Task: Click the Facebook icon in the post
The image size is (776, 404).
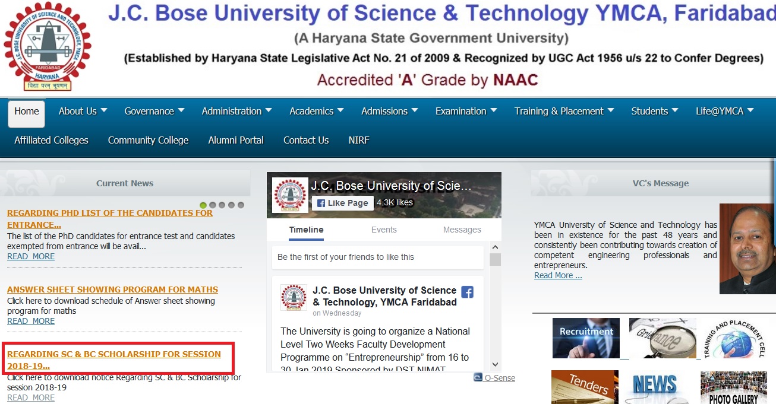Action: [x=468, y=292]
